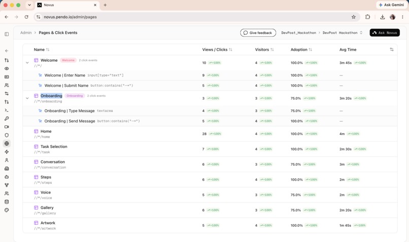Toggle the sidebar panel icon
This screenshot has width=409, height=242.
(7, 34)
